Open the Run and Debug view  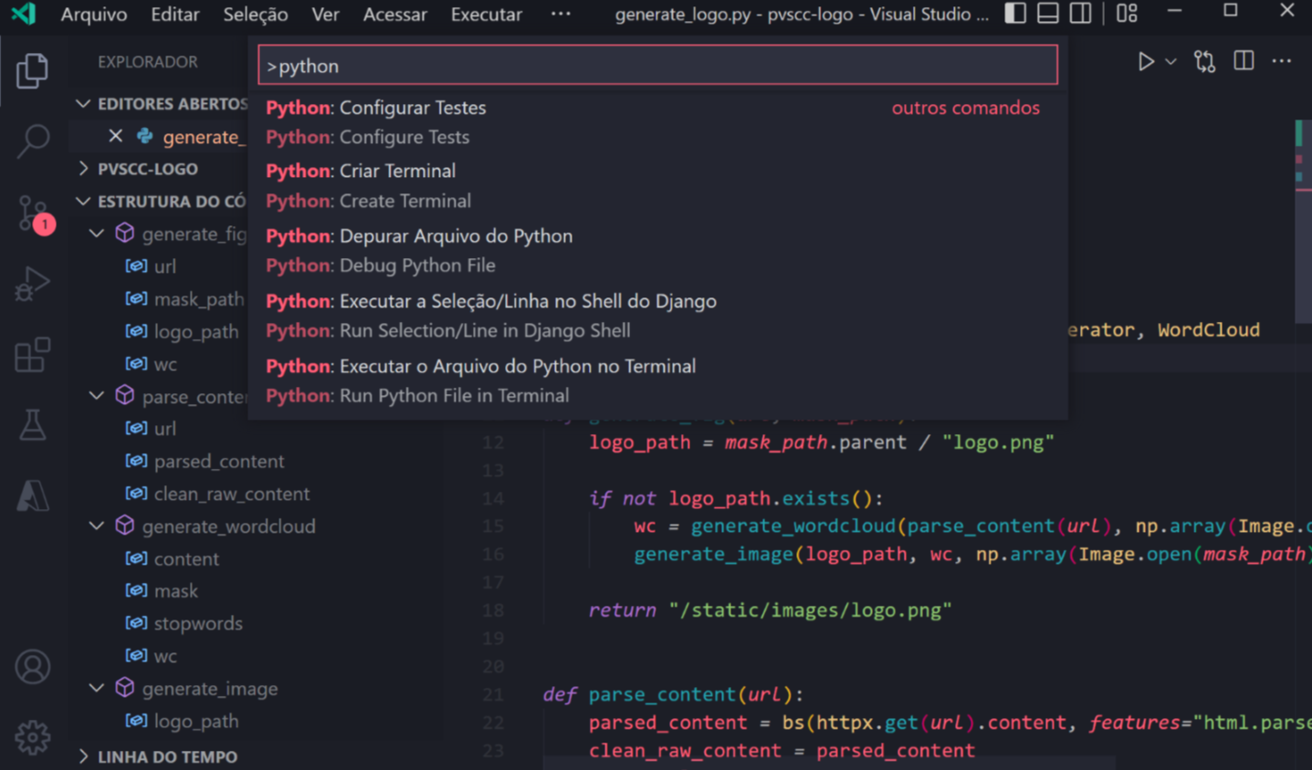point(33,284)
